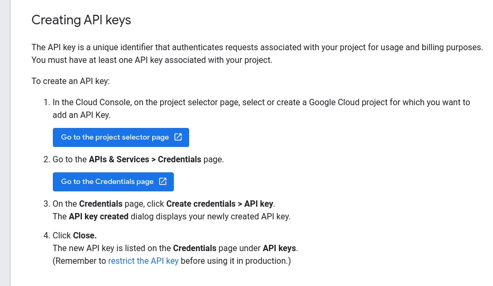
Task: Click bold 'Create credentials > API key' text
Action: (220, 204)
